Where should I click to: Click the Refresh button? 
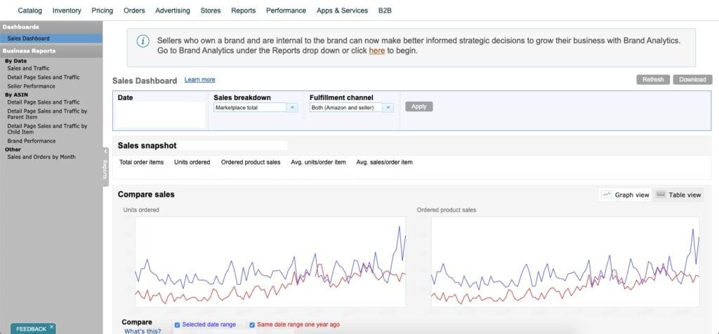[x=653, y=80]
